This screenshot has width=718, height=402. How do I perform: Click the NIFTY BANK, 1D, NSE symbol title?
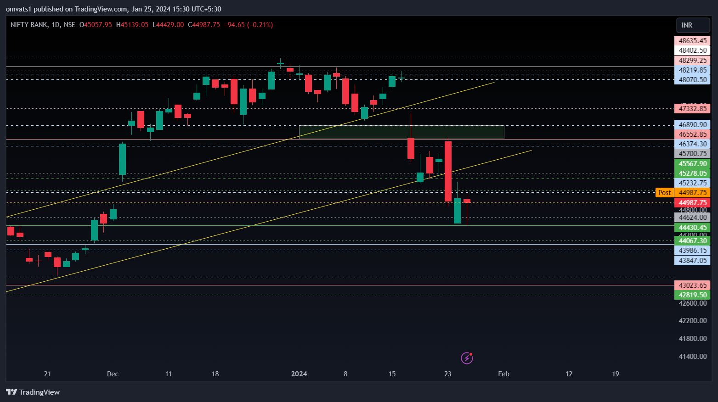(x=43, y=25)
